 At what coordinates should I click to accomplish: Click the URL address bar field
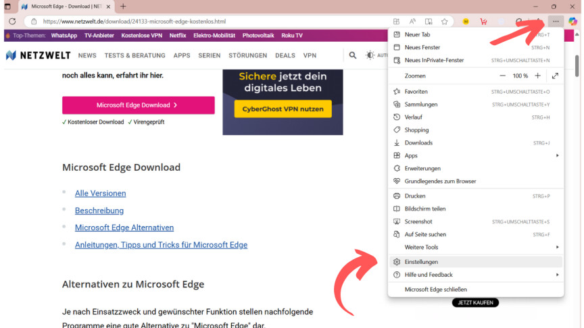pos(203,22)
